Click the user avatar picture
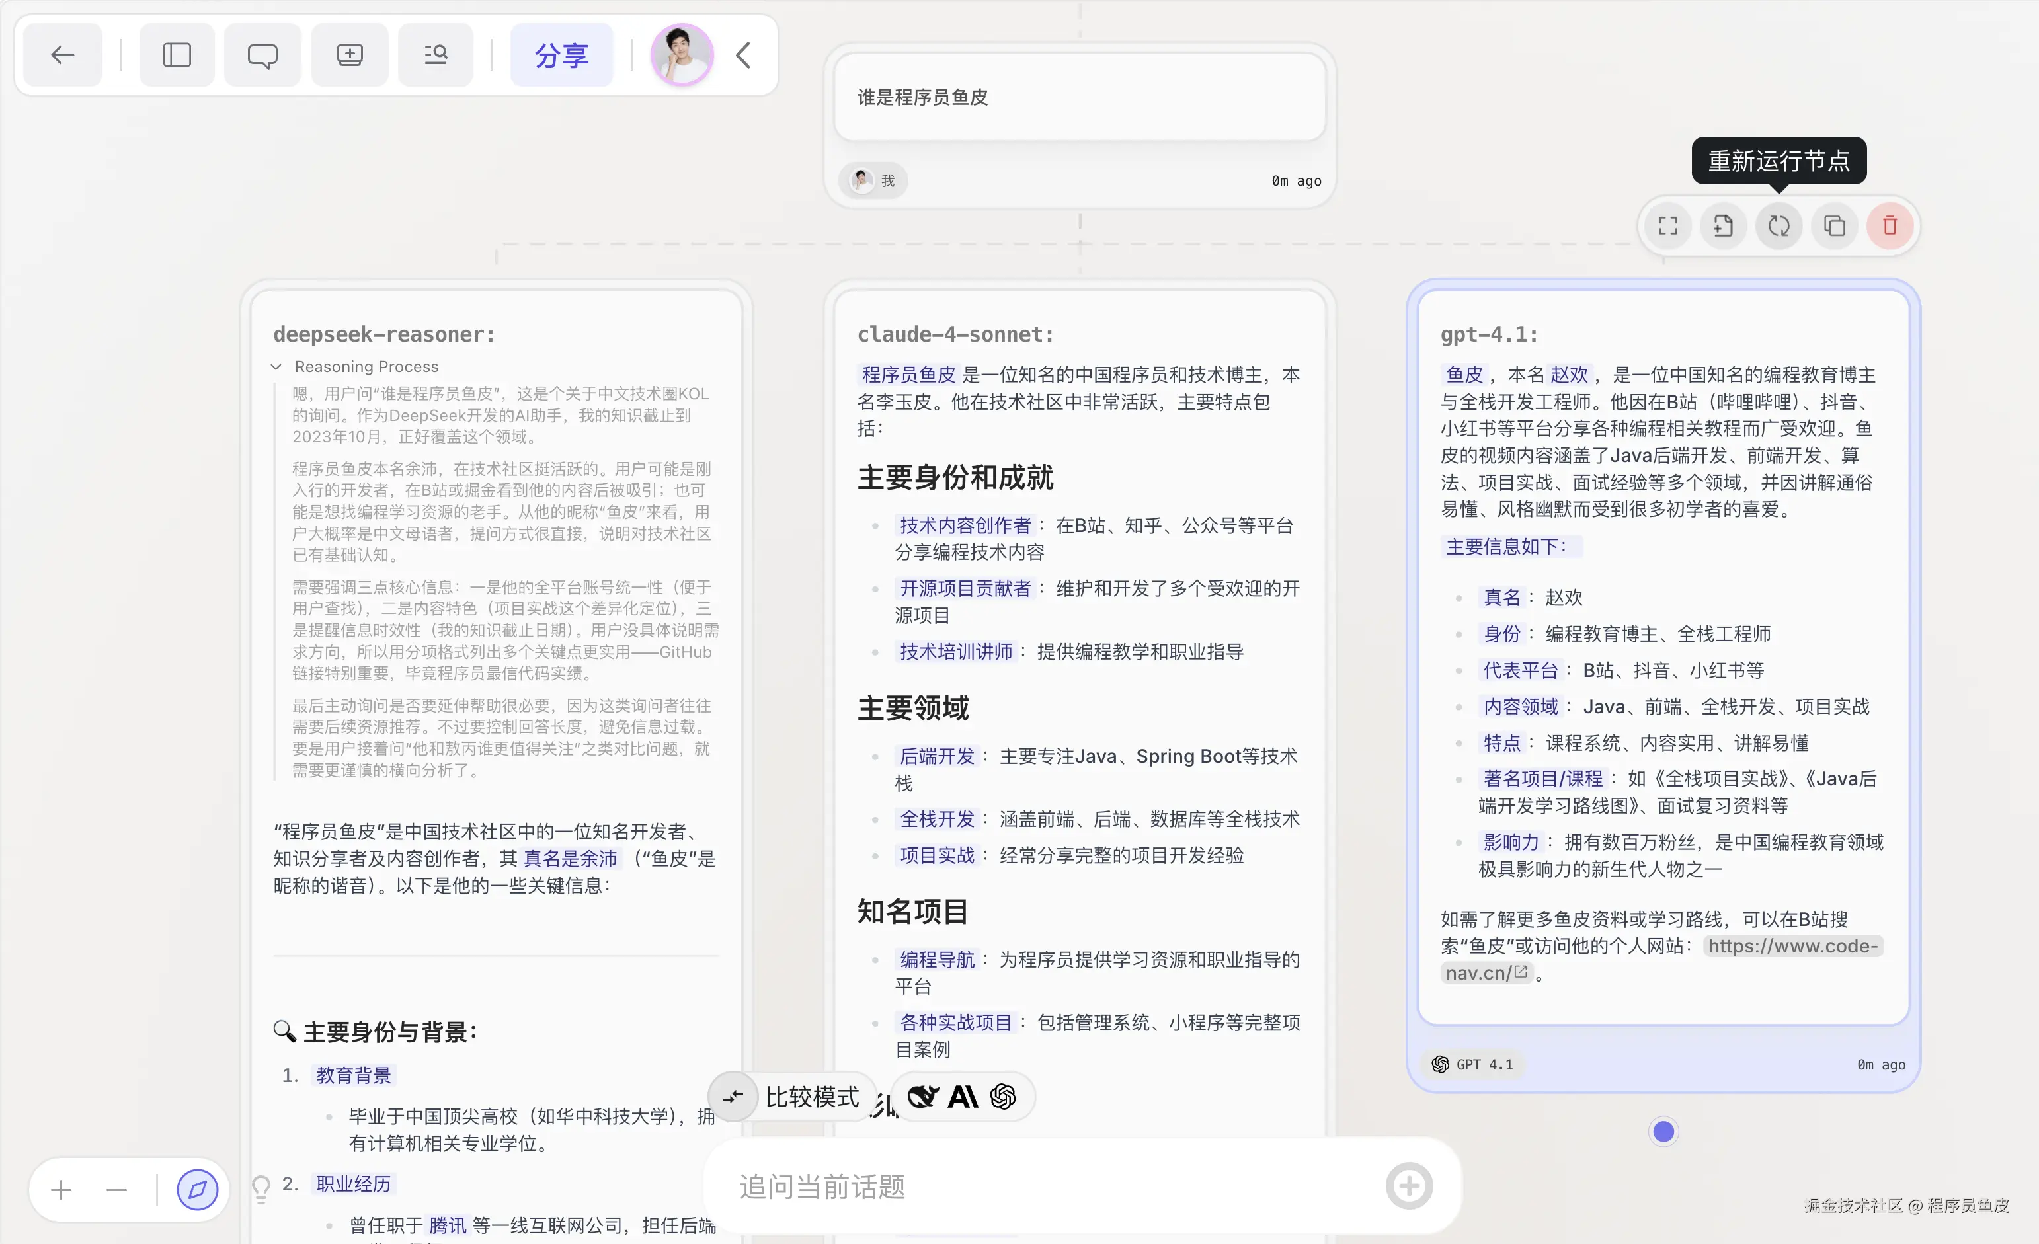Screen dimensions: 2039x1244 pyautogui.click(x=681, y=56)
